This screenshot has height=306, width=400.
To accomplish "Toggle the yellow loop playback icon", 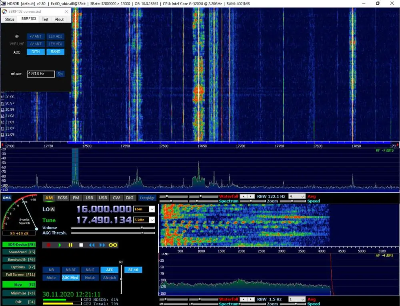I will [113, 245].
